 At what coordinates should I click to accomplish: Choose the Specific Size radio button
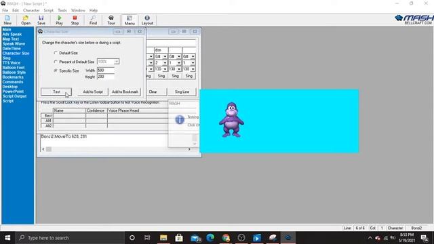56,70
